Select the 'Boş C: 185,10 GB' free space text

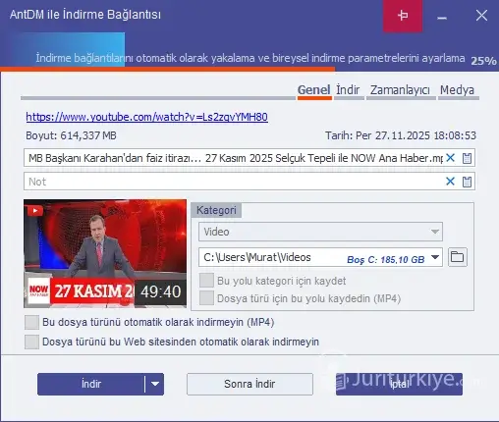tap(386, 260)
